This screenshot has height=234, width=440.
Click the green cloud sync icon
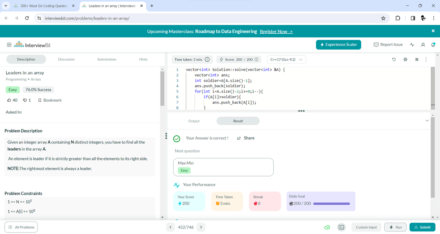[x=327, y=227]
